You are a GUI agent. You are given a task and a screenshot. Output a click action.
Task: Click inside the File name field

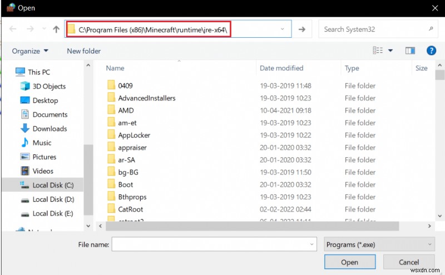pos(214,244)
